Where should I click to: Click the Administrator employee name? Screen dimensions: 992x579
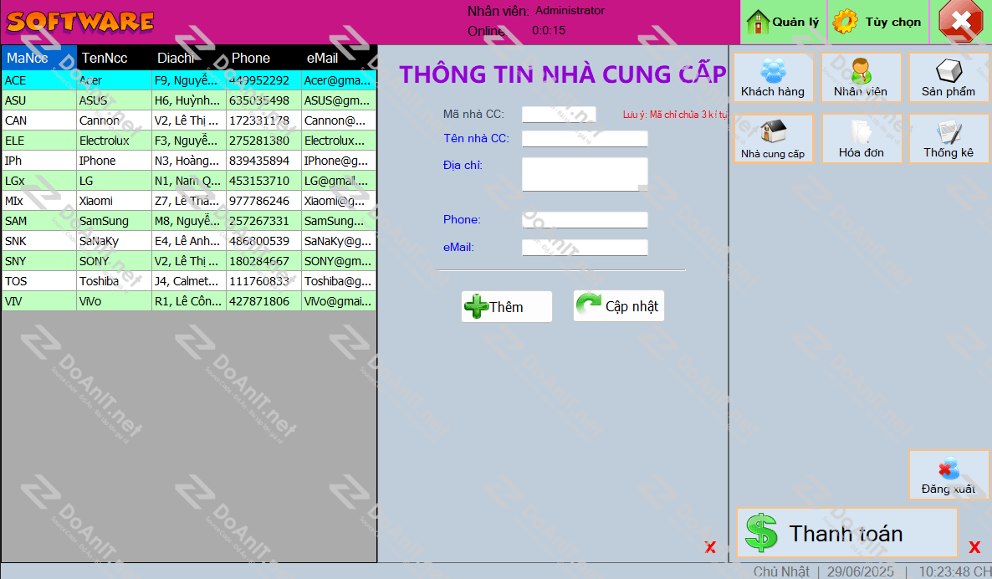570,11
